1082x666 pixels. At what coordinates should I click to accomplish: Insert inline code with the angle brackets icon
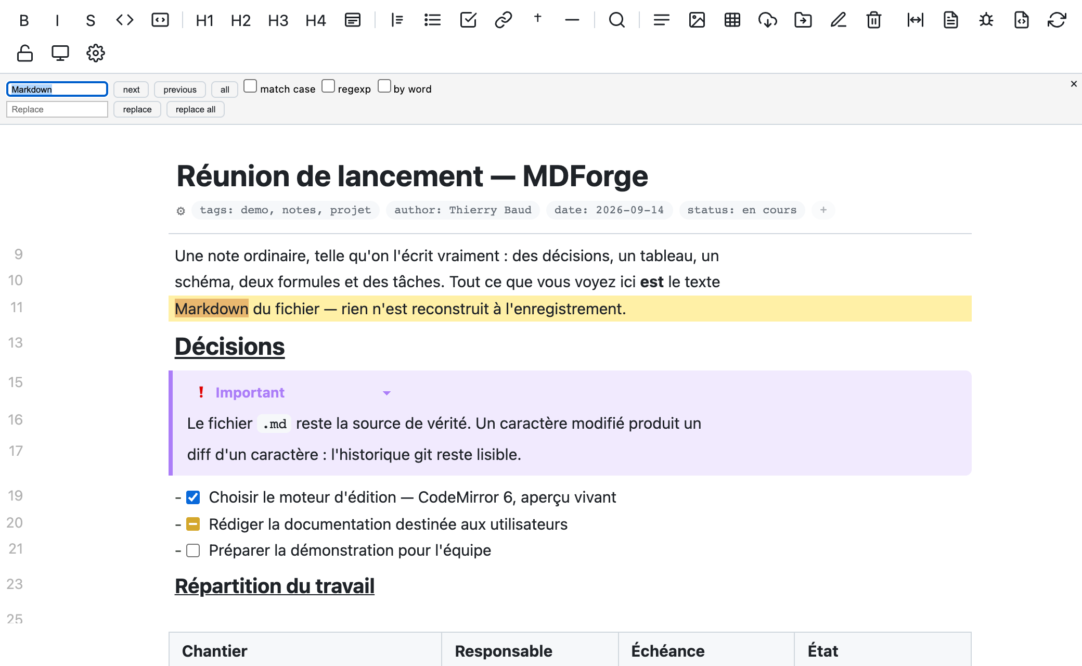(x=125, y=20)
